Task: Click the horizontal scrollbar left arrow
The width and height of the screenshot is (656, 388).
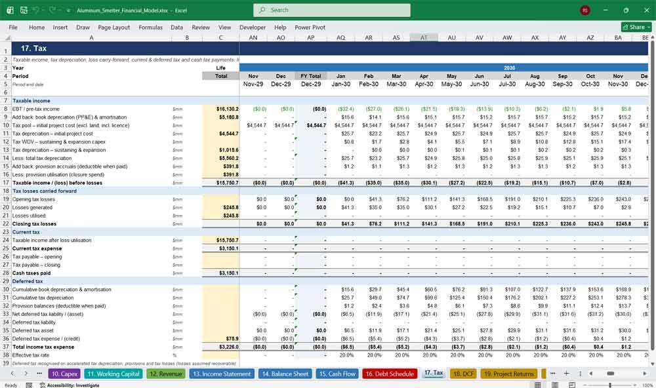Action: click(591, 374)
